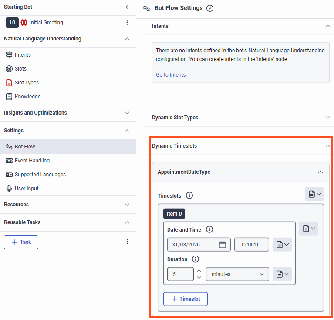Open Event Handling settings
Viewport: 334px width, 320px height.
tap(32, 161)
